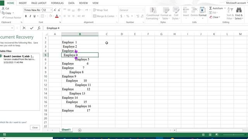Click Microsoft account
The width and height of the screenshot is (248, 139).
coord(236,3)
